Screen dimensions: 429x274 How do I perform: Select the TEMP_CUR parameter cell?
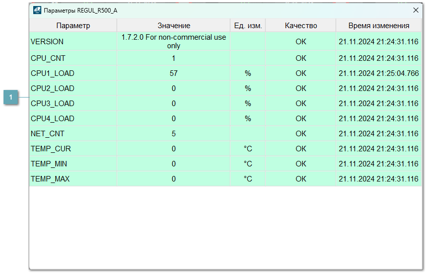(73, 148)
